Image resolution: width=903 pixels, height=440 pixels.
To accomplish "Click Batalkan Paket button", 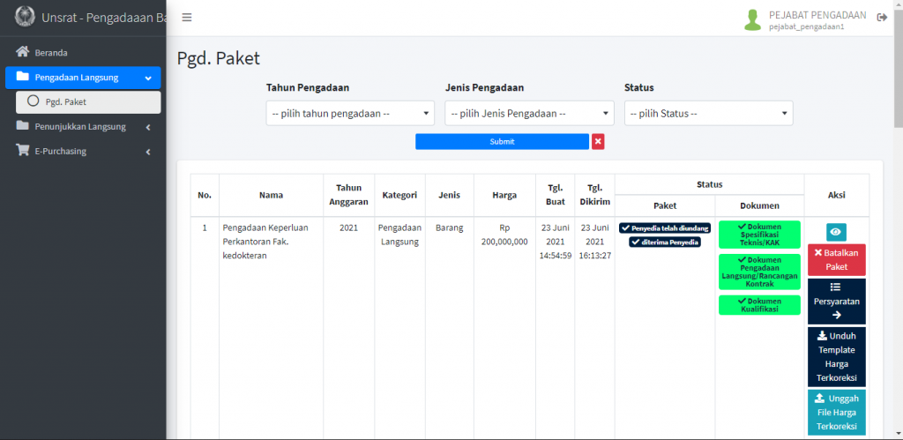I will [836, 259].
